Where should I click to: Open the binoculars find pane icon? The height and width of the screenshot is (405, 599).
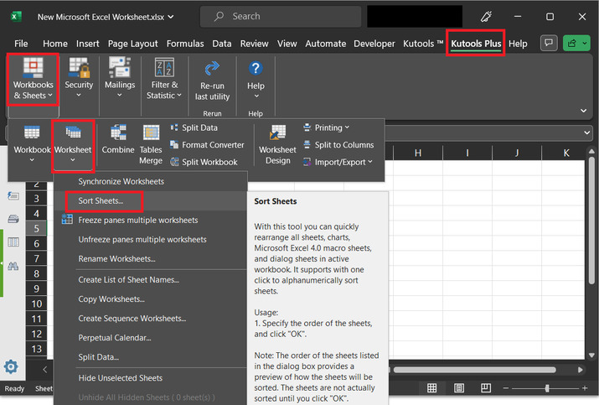(x=13, y=266)
